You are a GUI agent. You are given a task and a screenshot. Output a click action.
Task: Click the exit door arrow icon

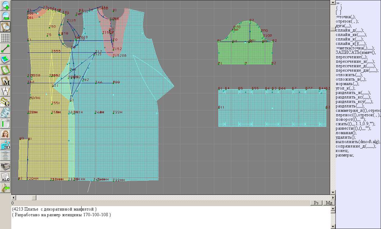(x=6, y=188)
